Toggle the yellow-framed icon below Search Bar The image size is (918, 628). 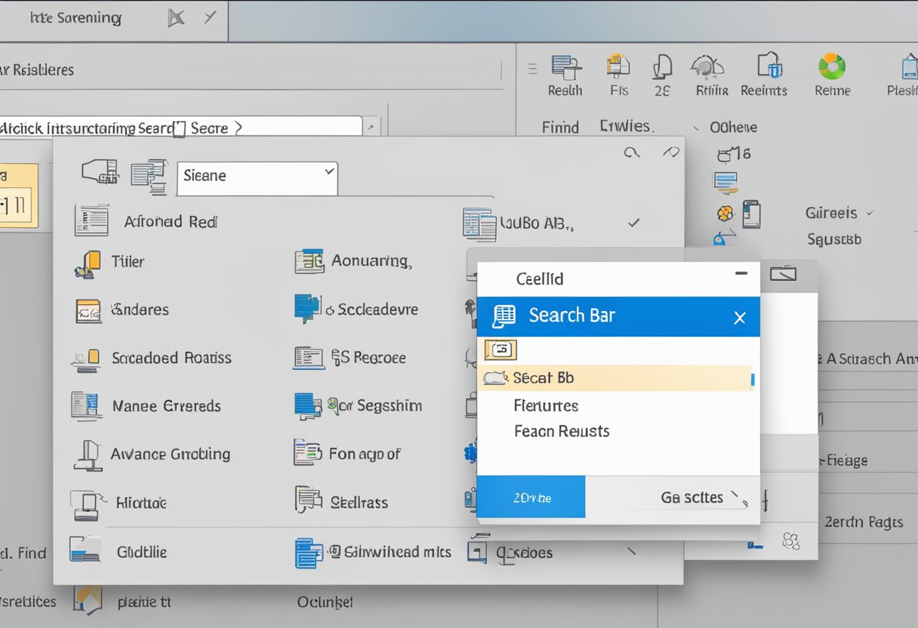(501, 349)
